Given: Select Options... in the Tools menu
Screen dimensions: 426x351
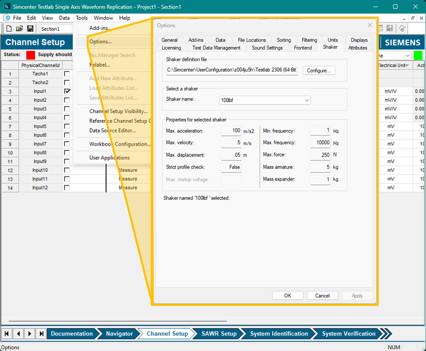Looking at the screenshot, I should tap(100, 42).
